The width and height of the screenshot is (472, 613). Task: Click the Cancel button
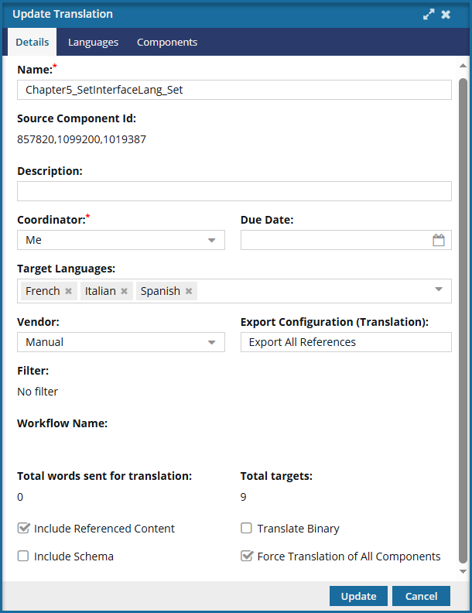421,596
